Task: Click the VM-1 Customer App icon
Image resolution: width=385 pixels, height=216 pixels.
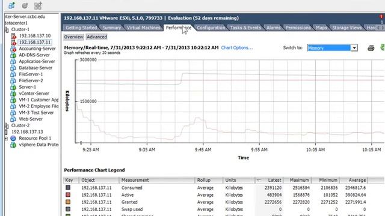Action: pyautogui.click(x=13, y=100)
